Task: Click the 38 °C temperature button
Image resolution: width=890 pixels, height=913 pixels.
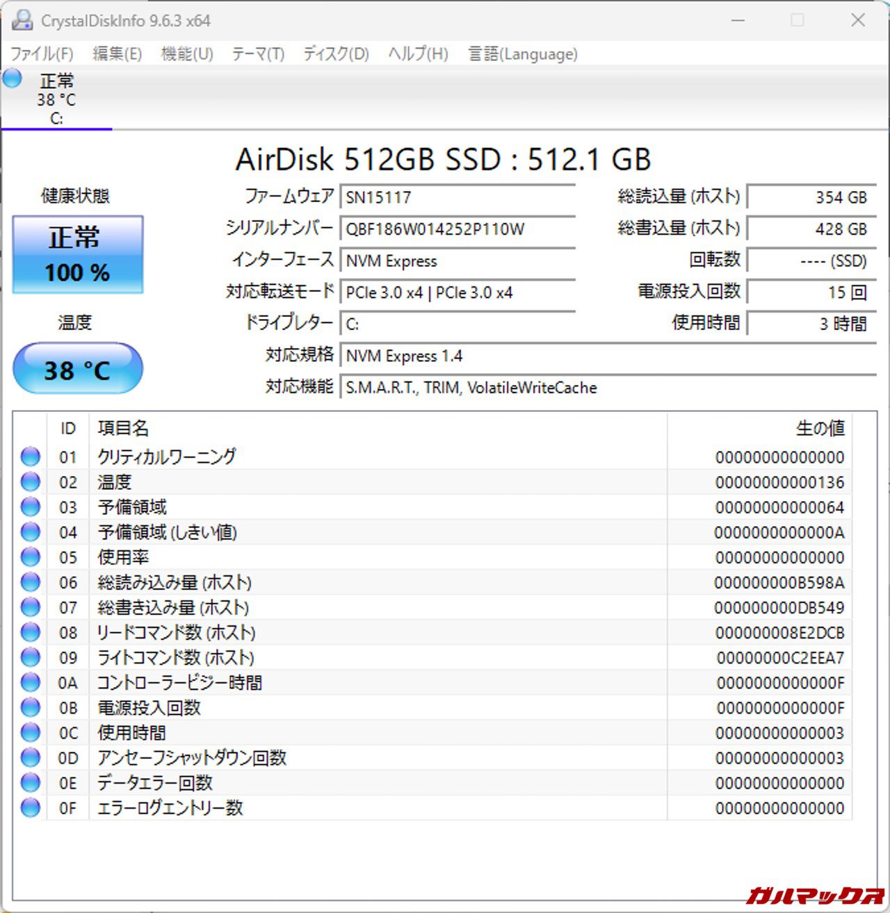Action: [78, 369]
